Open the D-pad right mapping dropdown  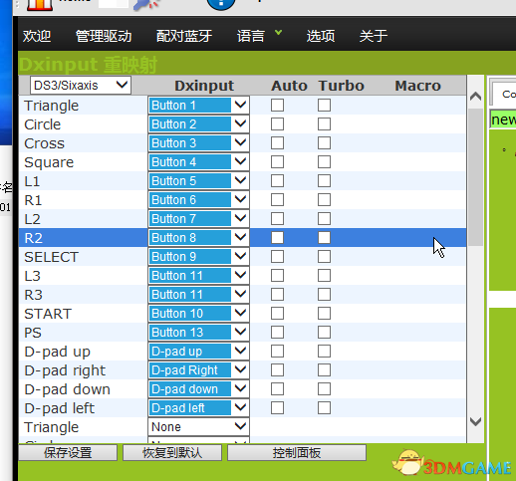tap(198, 370)
